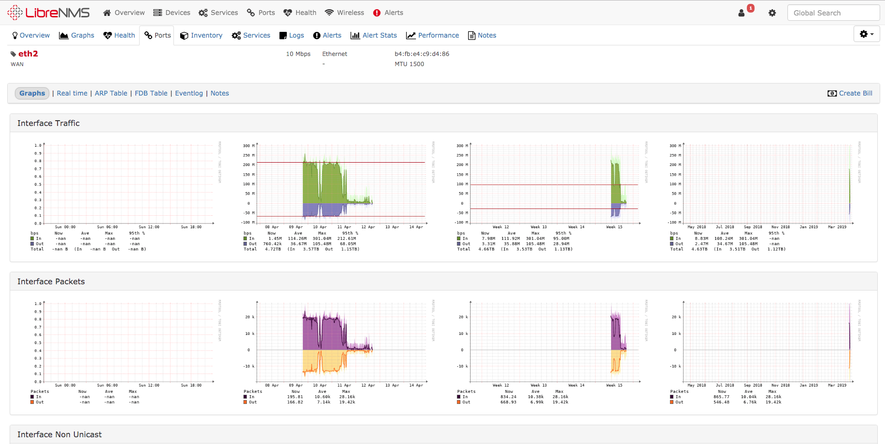Open the ARP Table for eth2

(111, 93)
